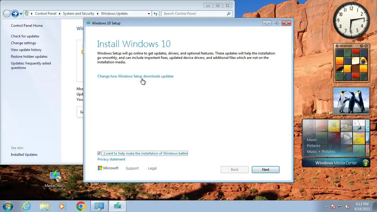Open Control Panel Home link
377x212 pixels.
(27, 26)
